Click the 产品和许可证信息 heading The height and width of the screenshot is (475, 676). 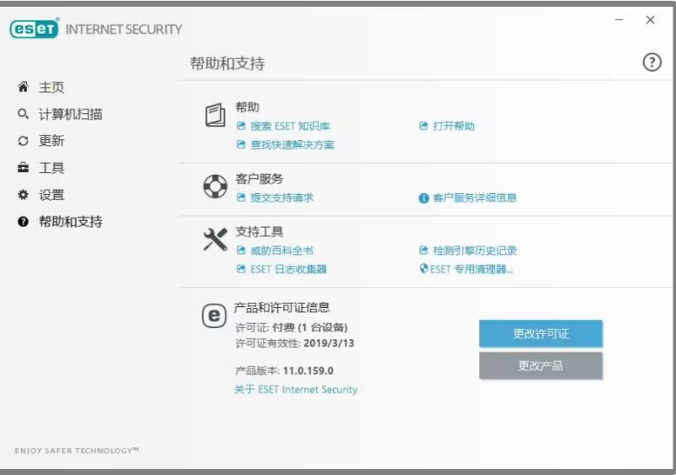pyautogui.click(x=282, y=307)
